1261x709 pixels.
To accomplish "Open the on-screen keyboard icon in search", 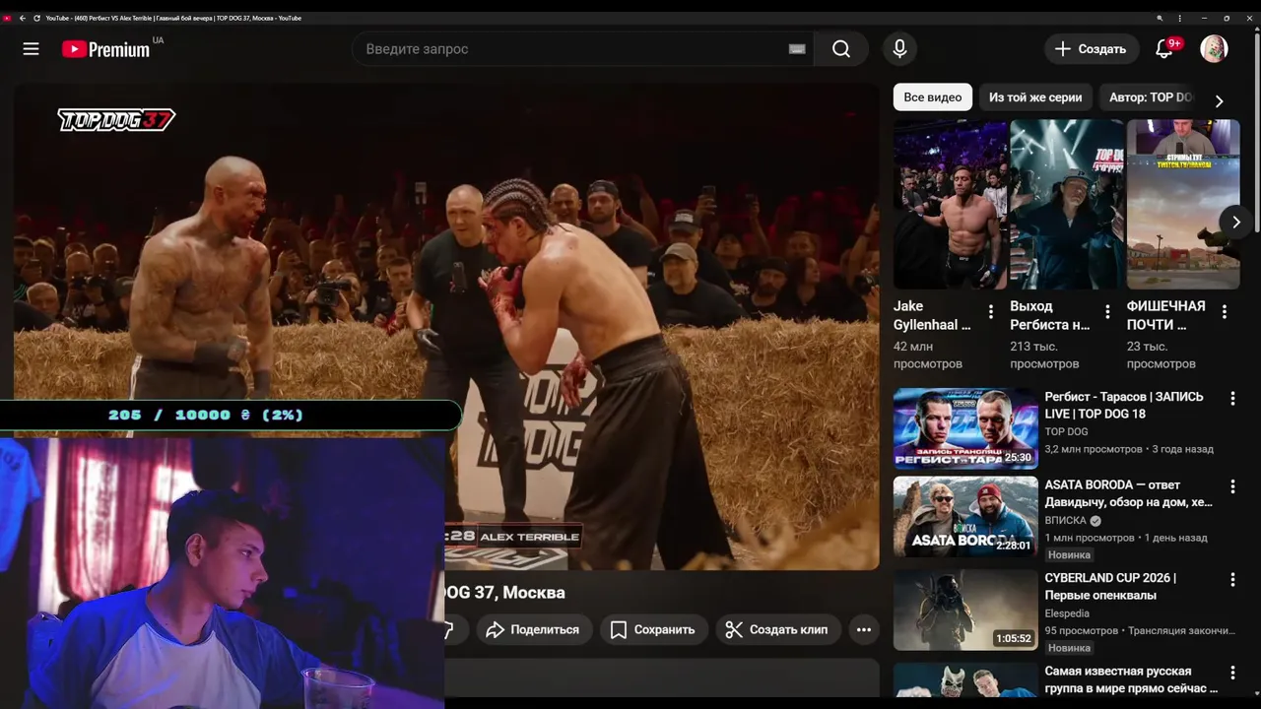I will tap(797, 49).
